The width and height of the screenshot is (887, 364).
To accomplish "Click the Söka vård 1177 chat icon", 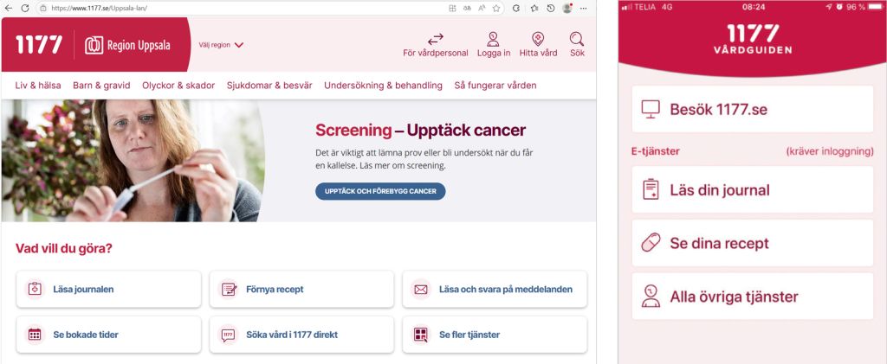I will click(x=229, y=335).
